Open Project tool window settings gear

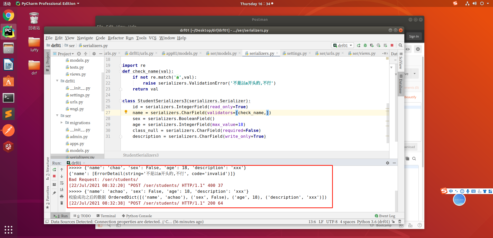pos(94,54)
